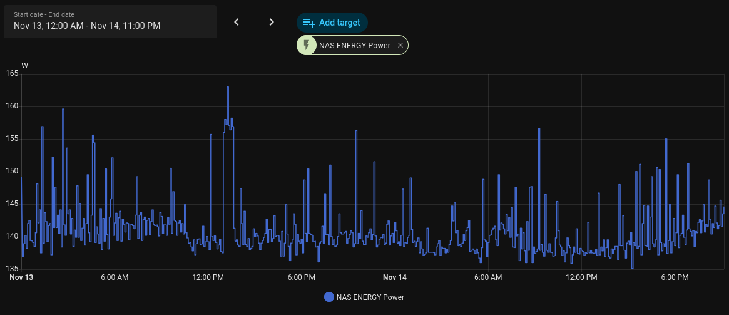Toggle NAS ENERGY Power legend entry
729x315 pixels.
tap(364, 297)
